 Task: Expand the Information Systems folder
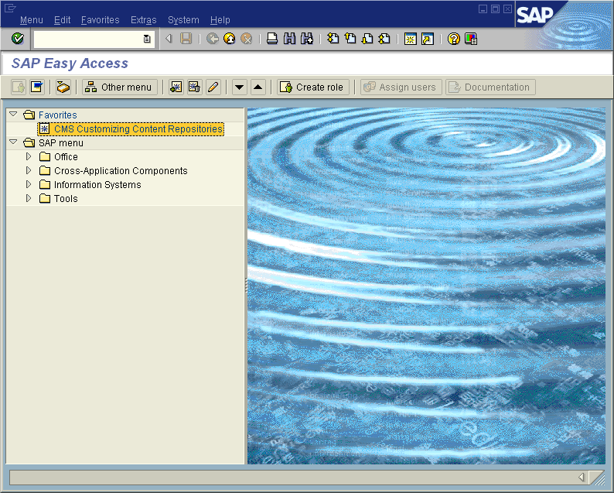[29, 185]
